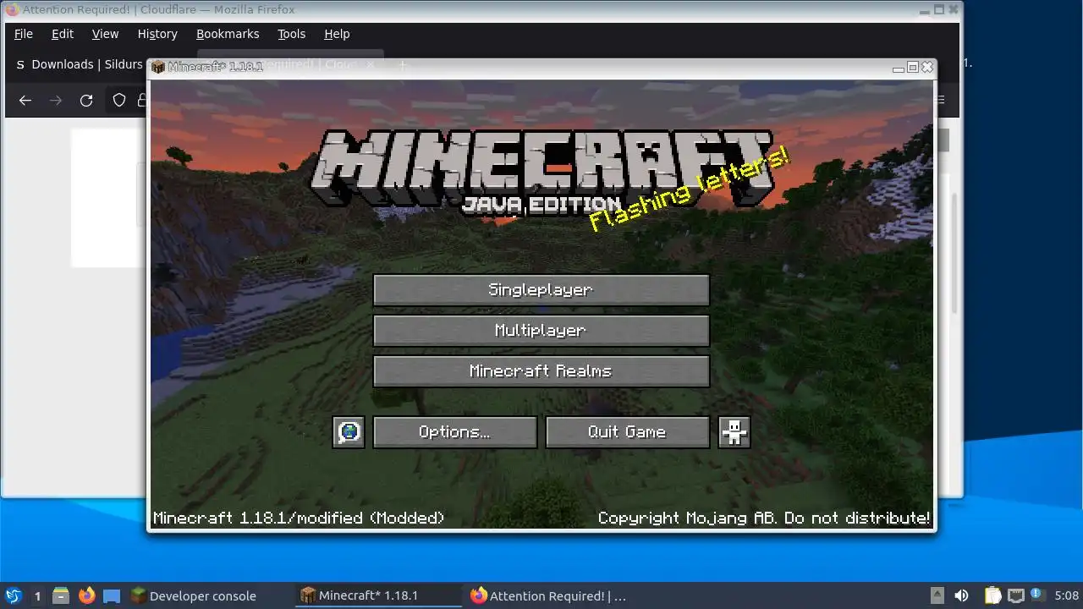Open the notification alert tray icon
The height and width of the screenshot is (609, 1083).
pos(1036,595)
